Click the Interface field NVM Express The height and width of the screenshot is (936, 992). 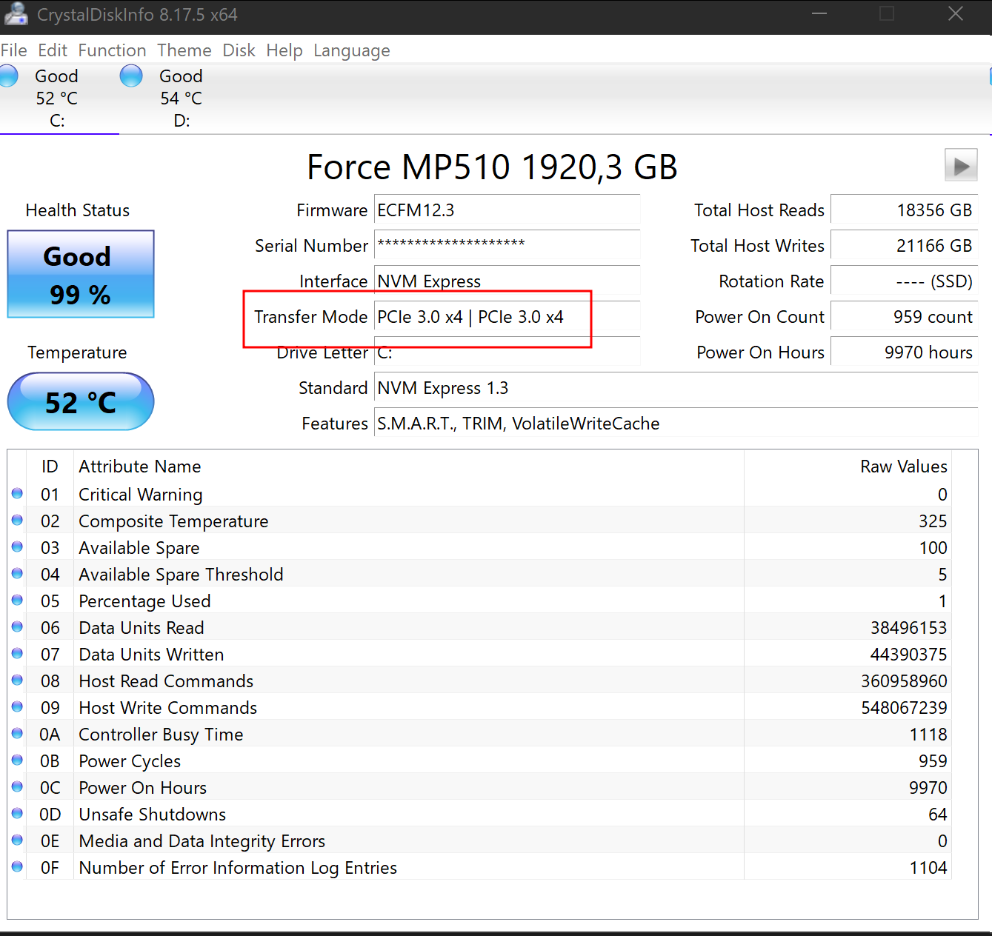click(507, 281)
